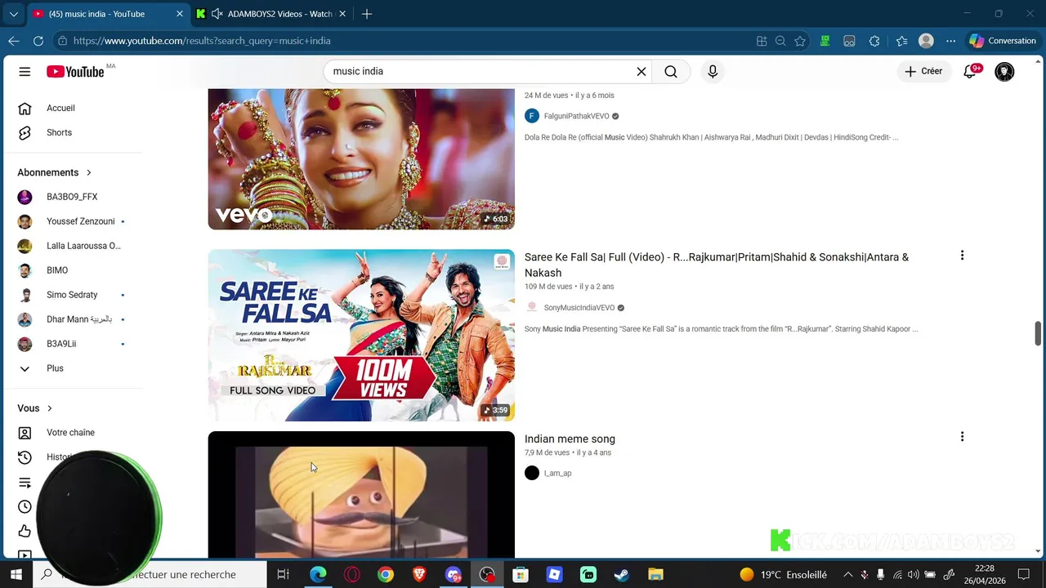This screenshot has width=1046, height=588.
Task: Open the YouTube account avatar menu
Action: tap(1004, 72)
